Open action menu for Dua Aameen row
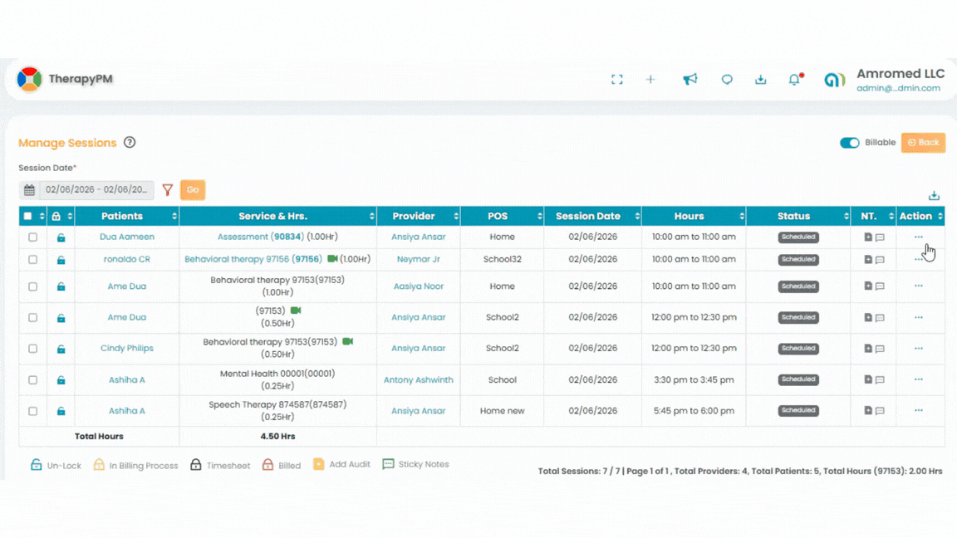The height and width of the screenshot is (538, 957). (918, 237)
